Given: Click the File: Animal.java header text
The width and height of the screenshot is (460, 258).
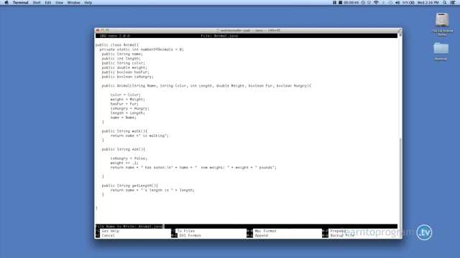Looking at the screenshot, I should 219,36.
